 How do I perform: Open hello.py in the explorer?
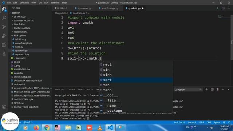19,47
